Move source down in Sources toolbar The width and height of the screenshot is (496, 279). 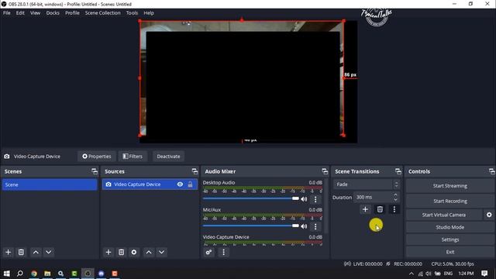[x=161, y=252]
